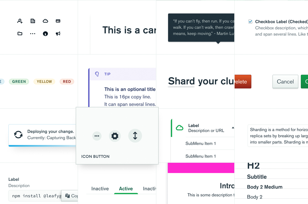Screen dimensions: 308x204
Task: Click the npm install code field
Action: (35, 196)
